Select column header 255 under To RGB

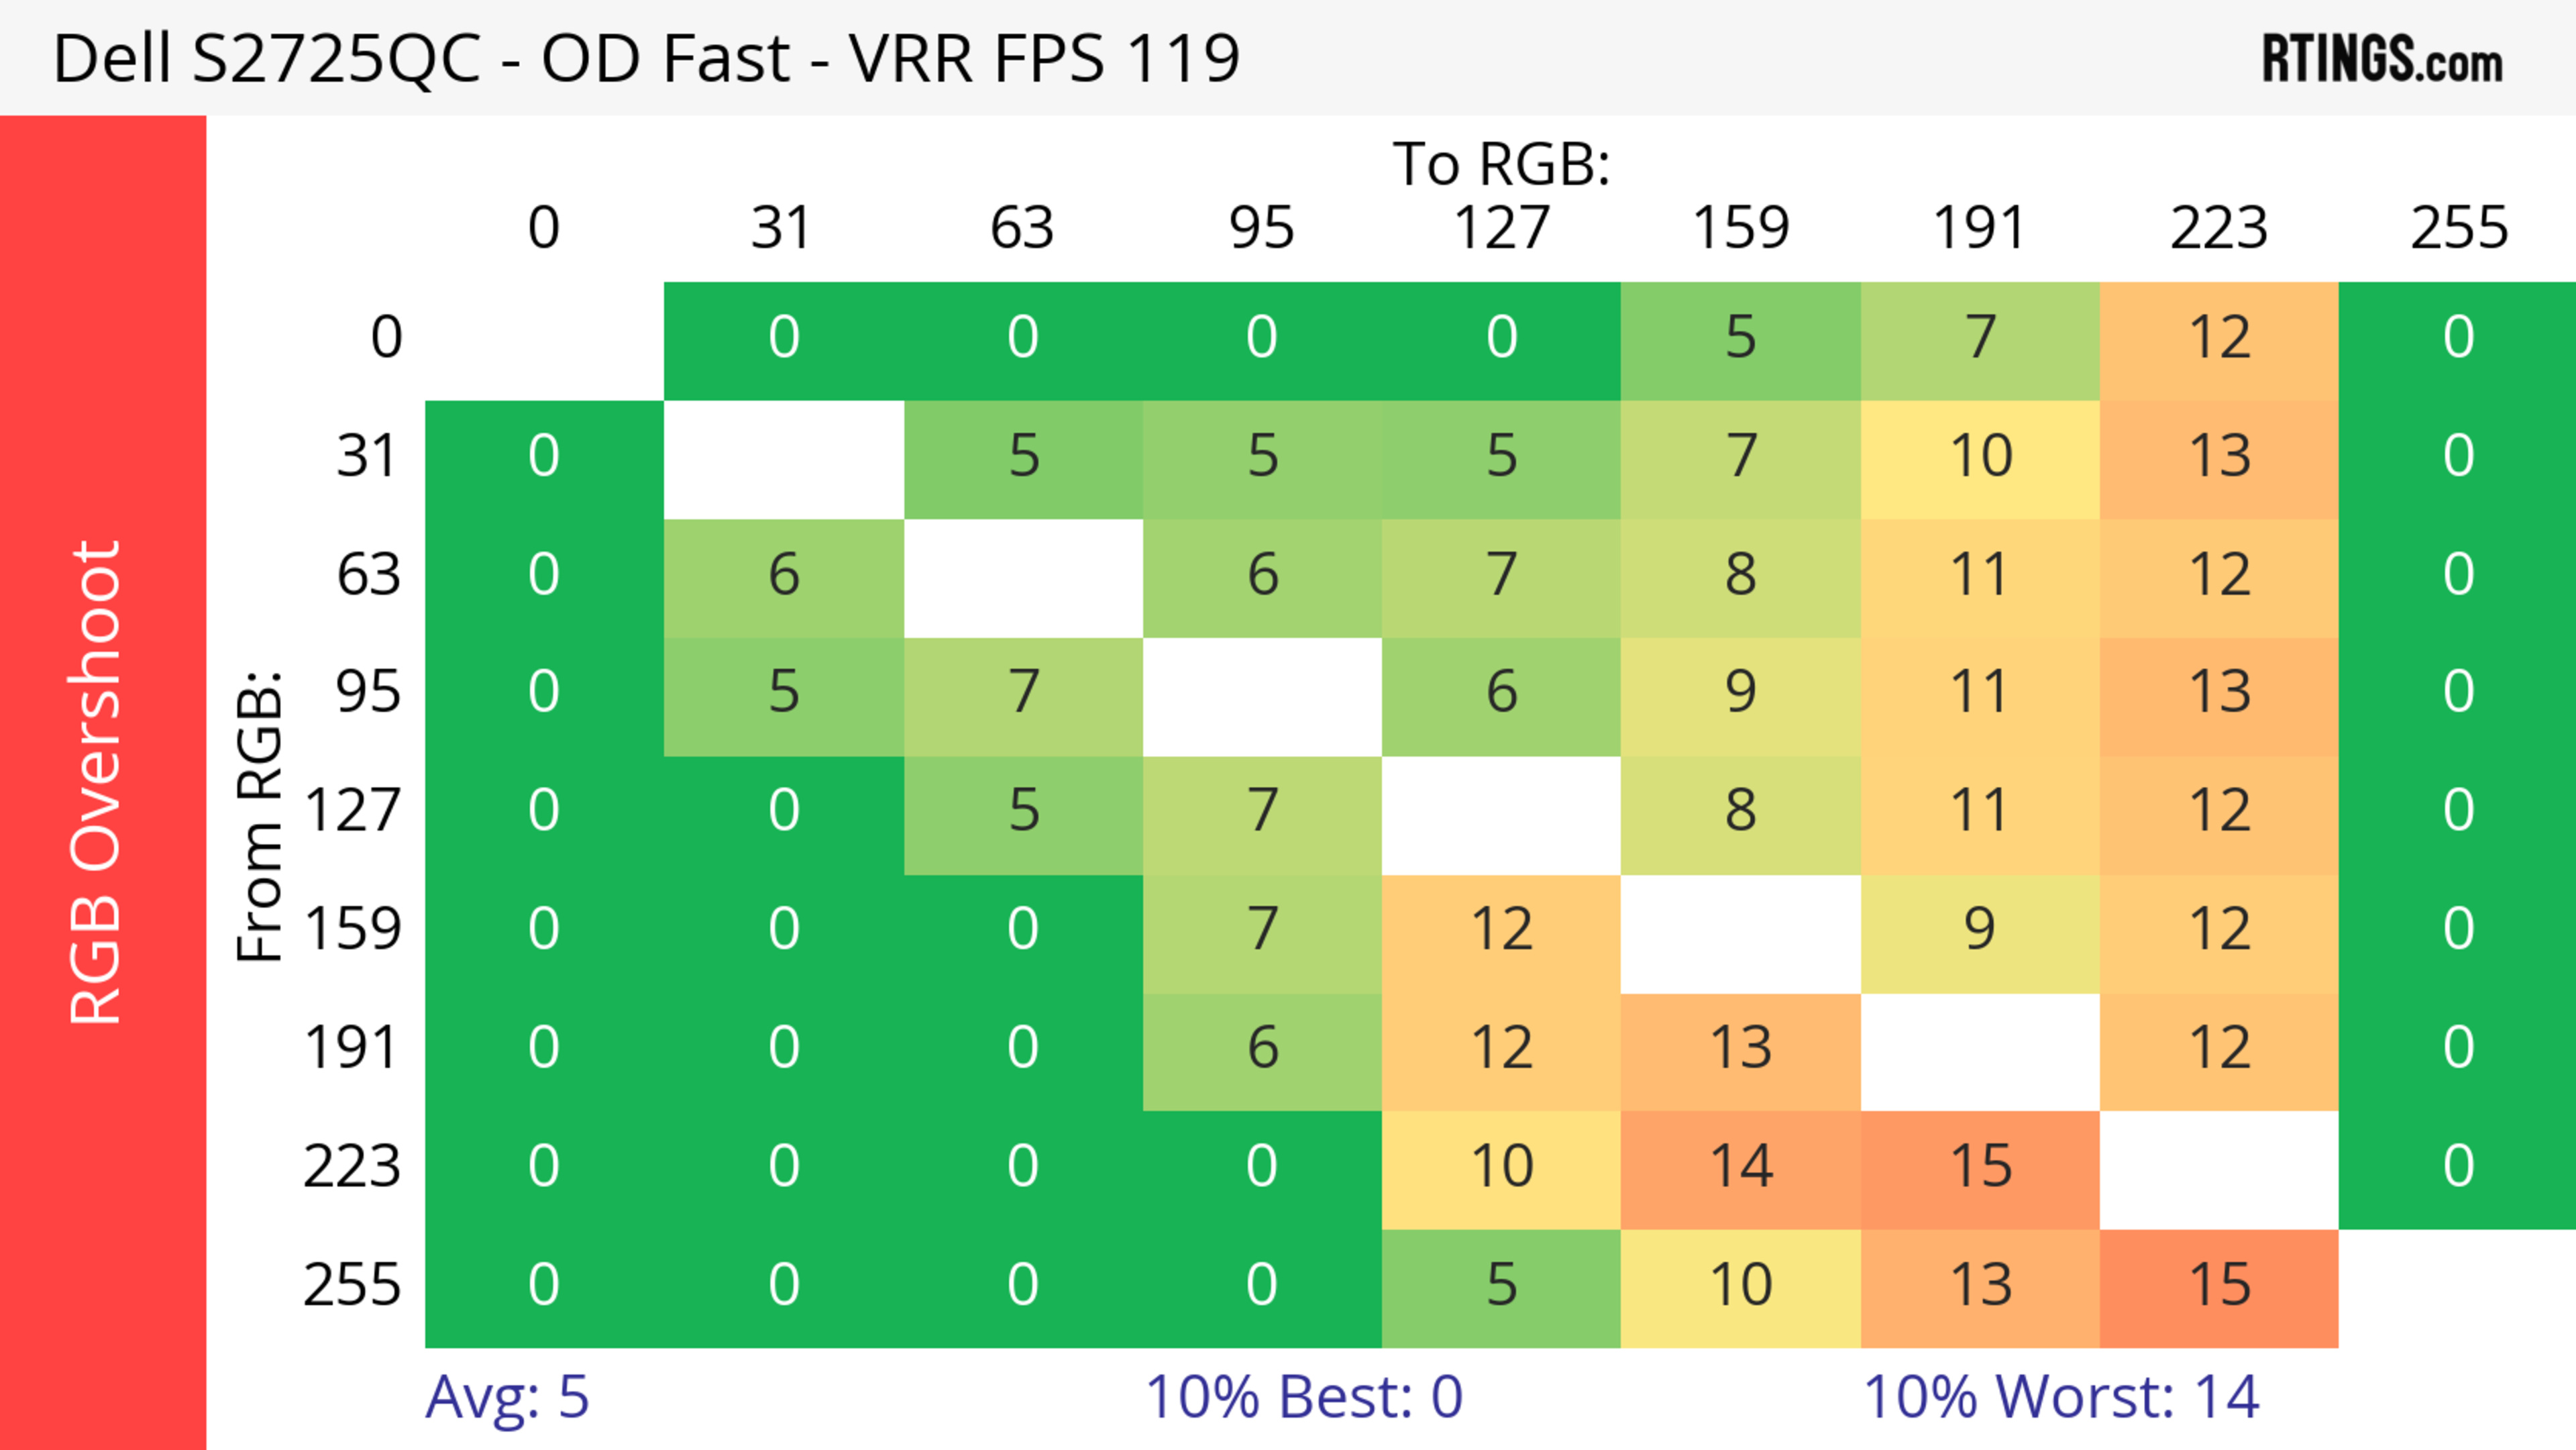click(x=2458, y=229)
